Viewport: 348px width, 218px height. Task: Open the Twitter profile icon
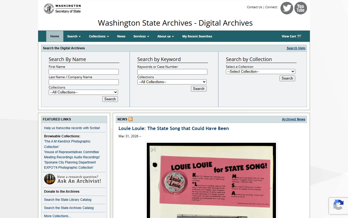click(x=287, y=8)
